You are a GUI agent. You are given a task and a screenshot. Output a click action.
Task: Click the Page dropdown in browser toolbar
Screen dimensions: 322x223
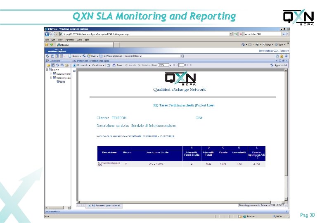[x=268, y=44]
